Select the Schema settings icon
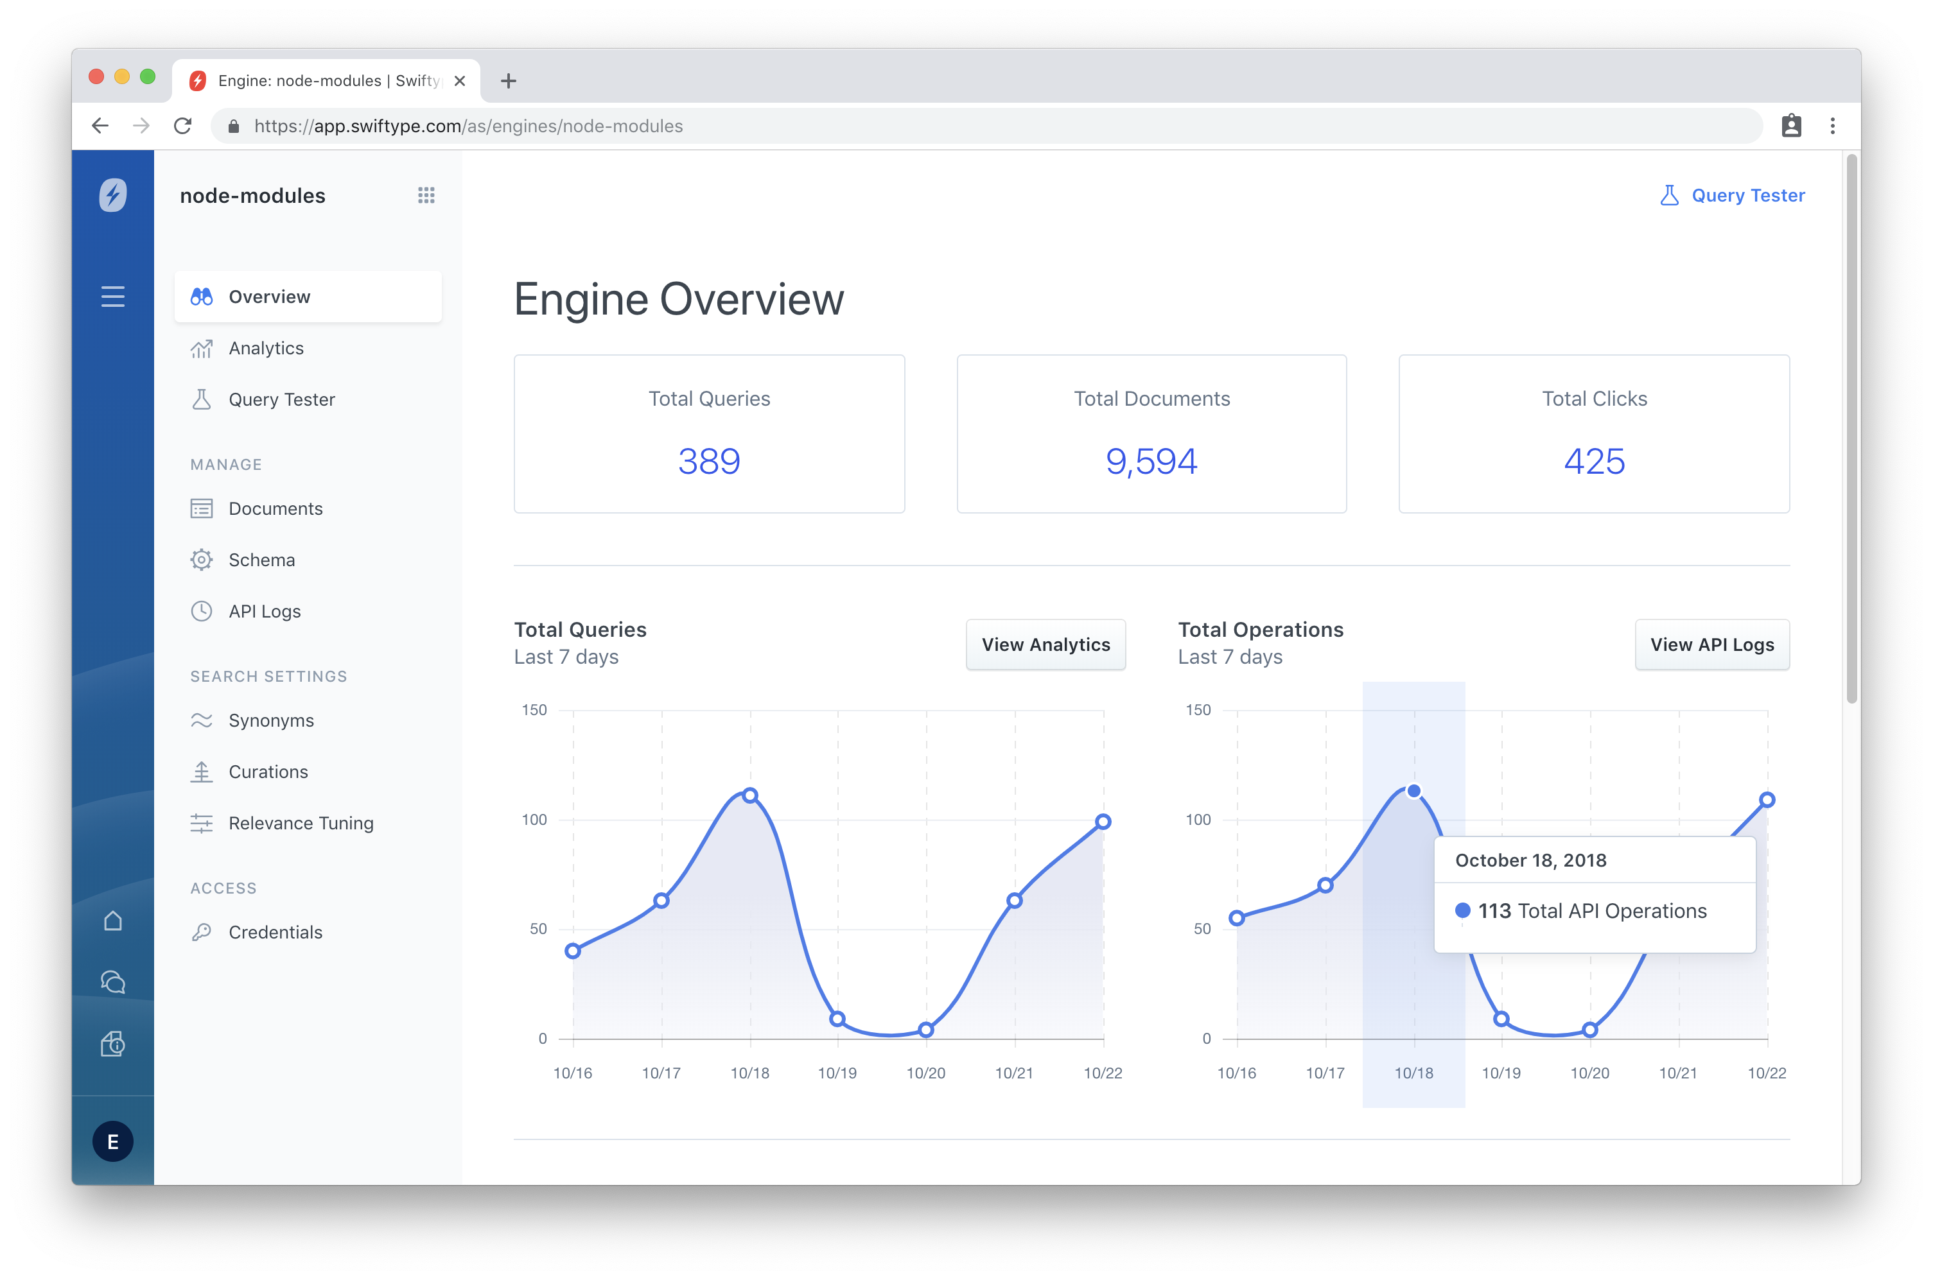This screenshot has width=1933, height=1280. click(x=202, y=558)
